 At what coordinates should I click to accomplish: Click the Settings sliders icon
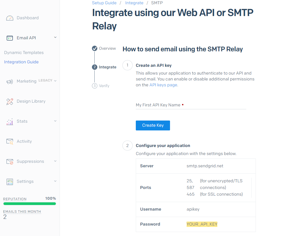point(10,182)
